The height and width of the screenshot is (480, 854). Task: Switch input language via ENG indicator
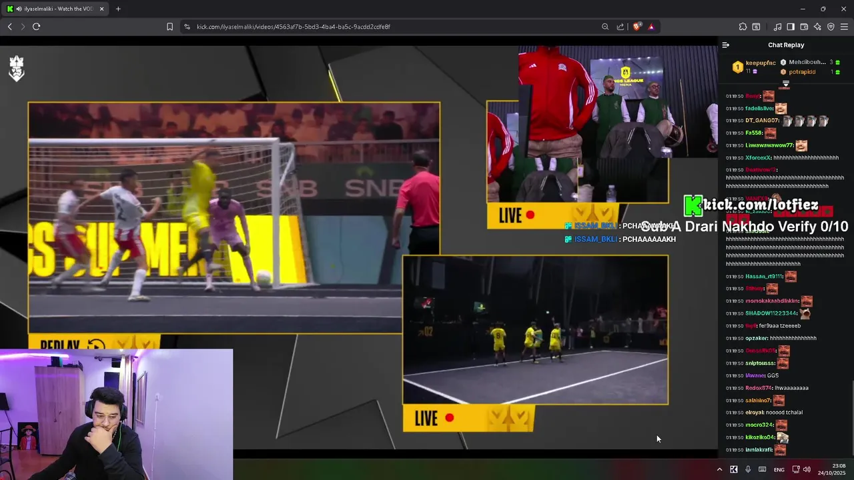coord(779,470)
